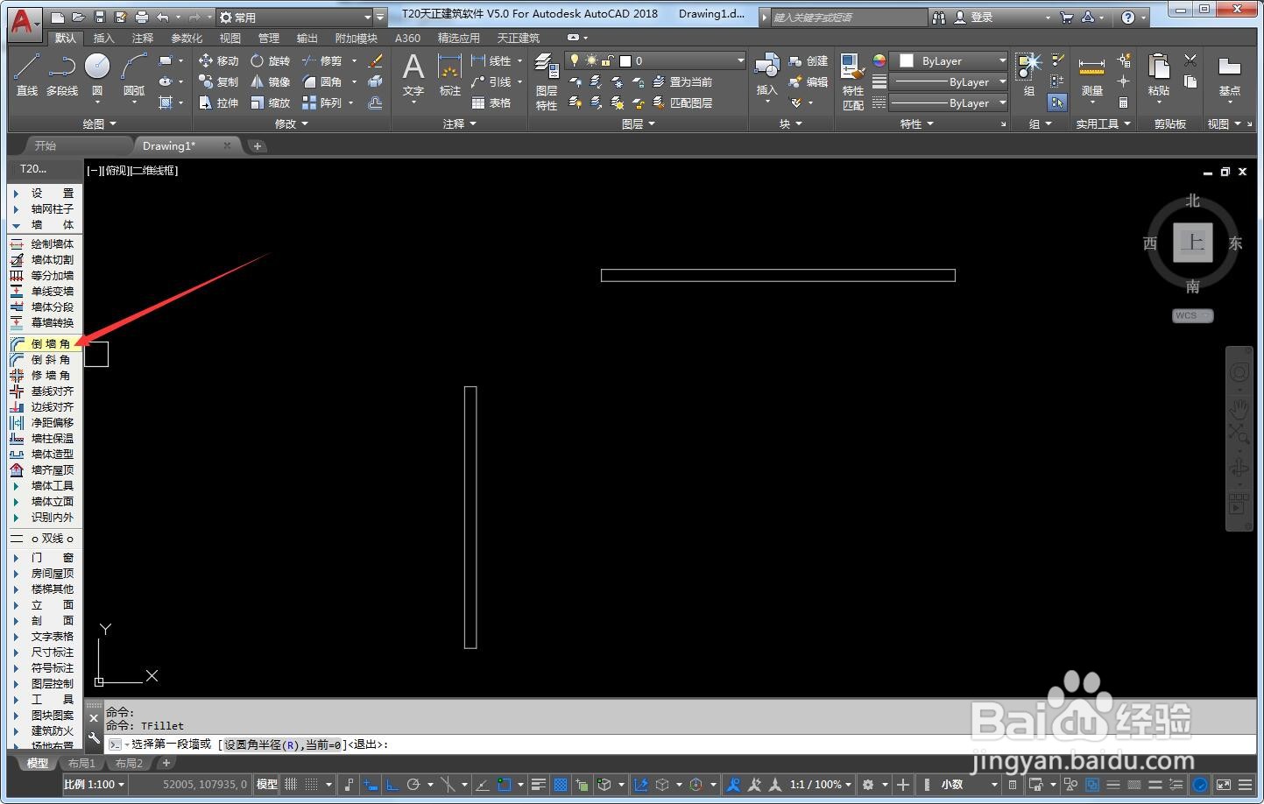
Task: Click the 拉伸 (Stretch) tool
Action: pyautogui.click(x=218, y=102)
